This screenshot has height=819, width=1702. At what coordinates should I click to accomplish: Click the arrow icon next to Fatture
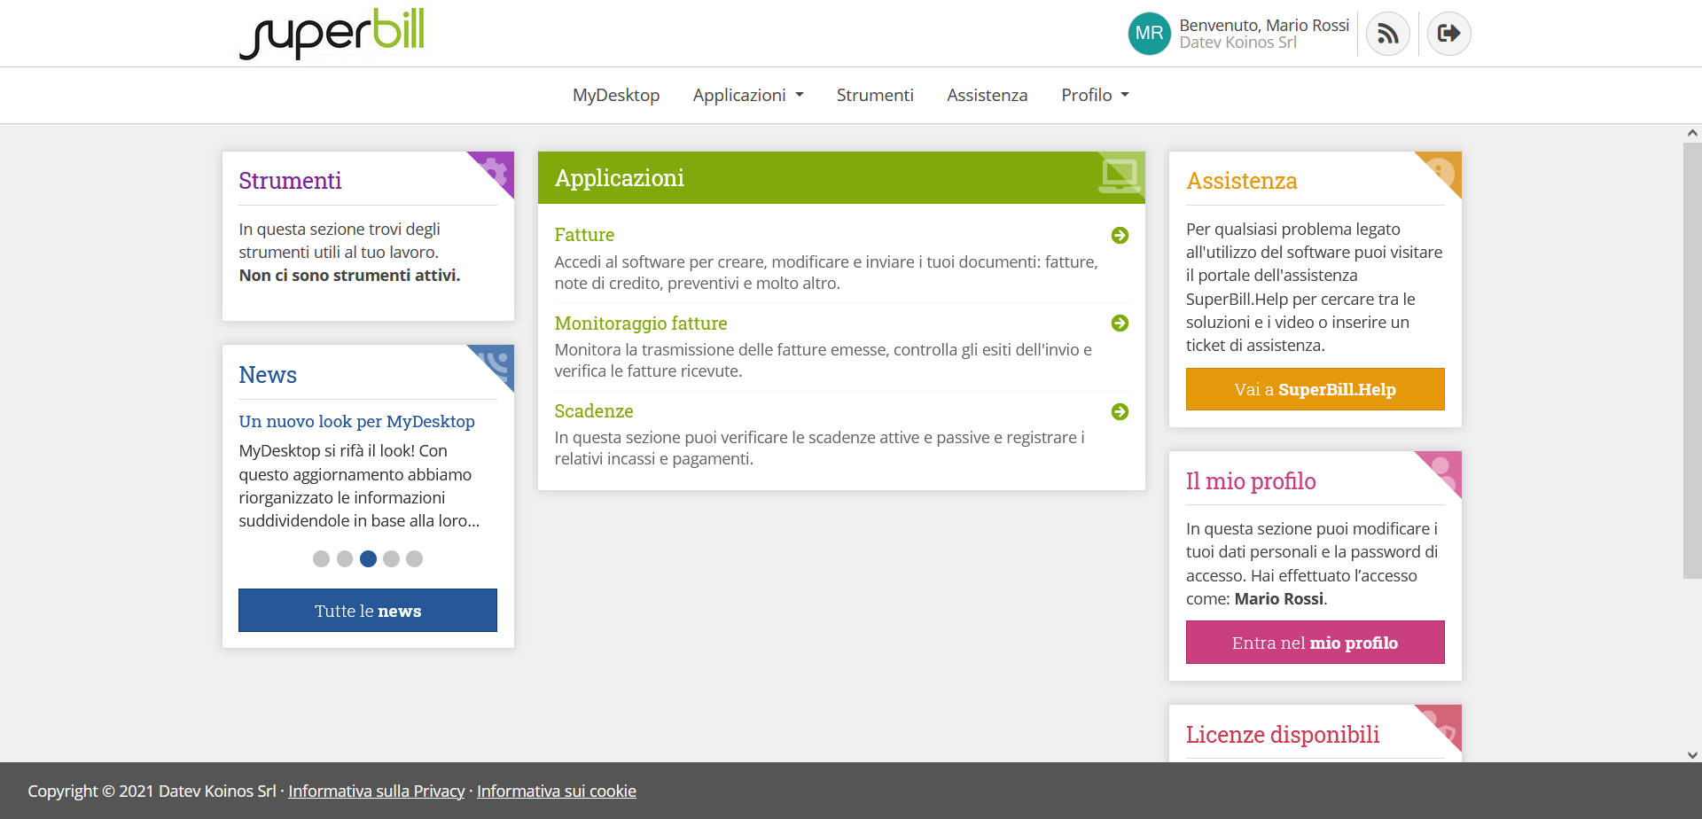pyautogui.click(x=1120, y=235)
